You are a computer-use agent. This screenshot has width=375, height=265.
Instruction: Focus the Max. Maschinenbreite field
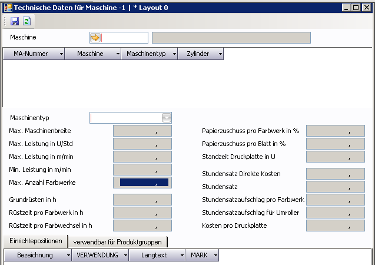pos(142,131)
